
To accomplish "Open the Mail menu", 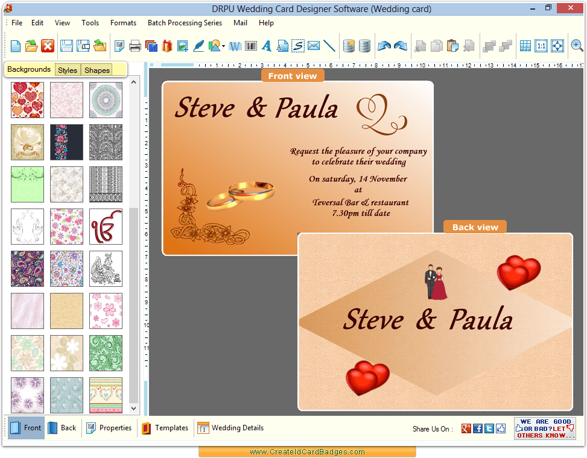I will point(240,23).
